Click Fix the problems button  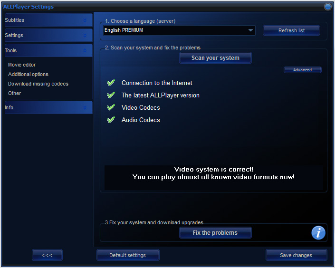pos(215,233)
